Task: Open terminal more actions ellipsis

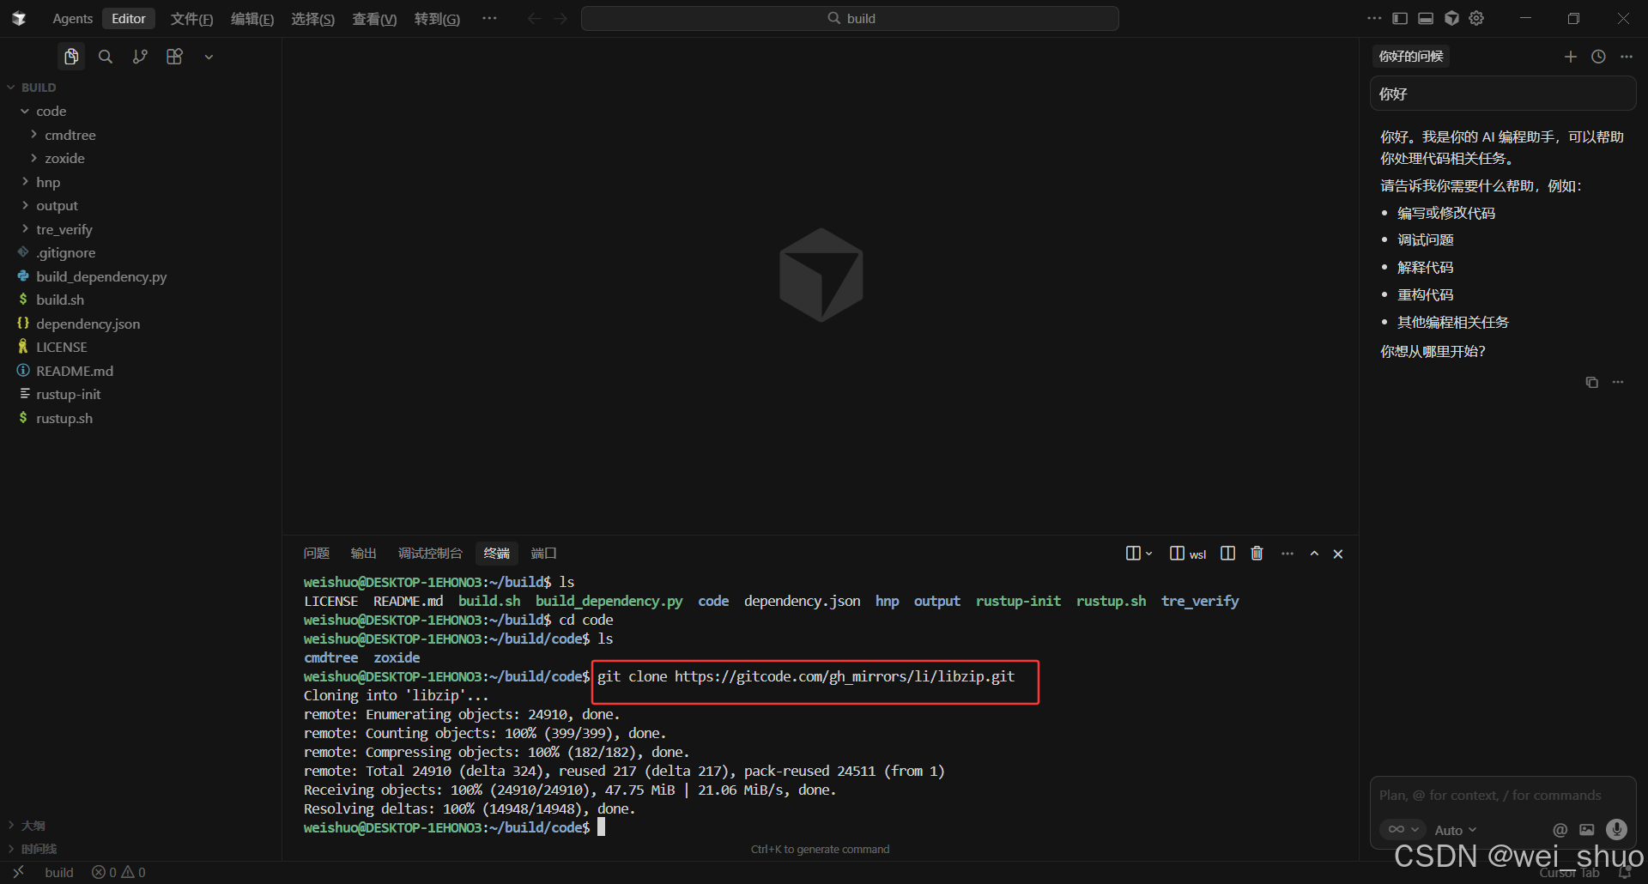Action: 1287,554
